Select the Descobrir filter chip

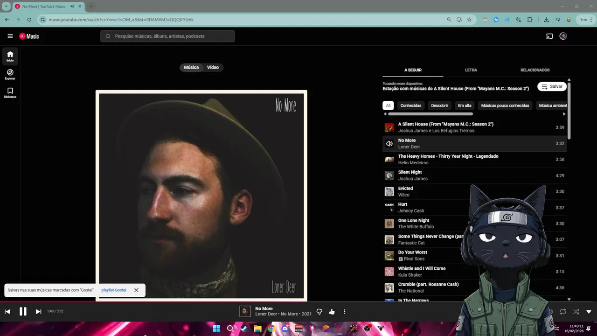tap(439, 105)
